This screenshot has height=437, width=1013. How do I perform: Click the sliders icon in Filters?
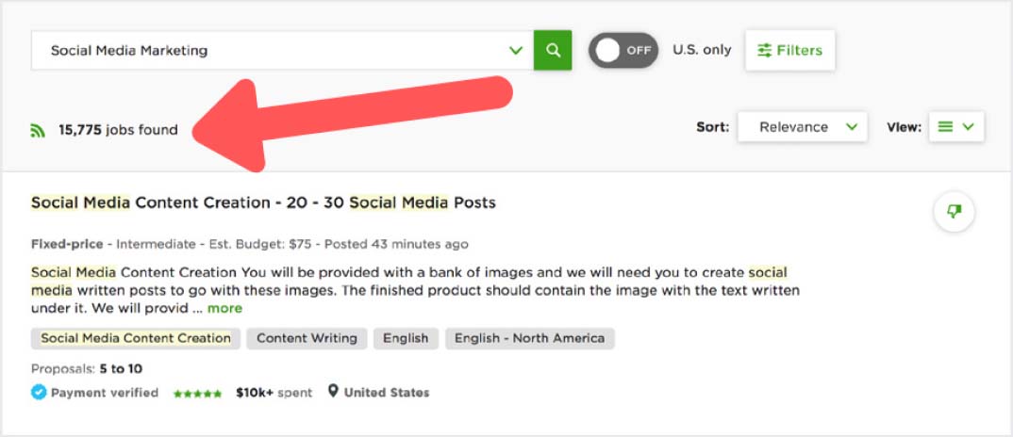point(764,50)
